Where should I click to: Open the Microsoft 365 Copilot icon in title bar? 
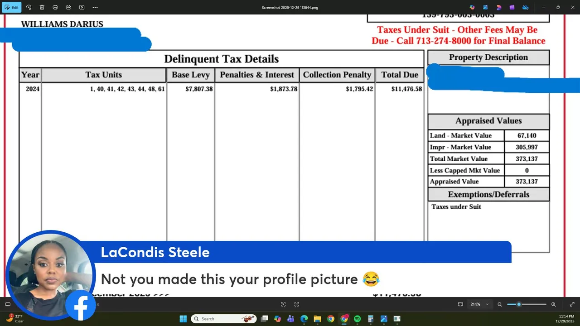coord(472,7)
